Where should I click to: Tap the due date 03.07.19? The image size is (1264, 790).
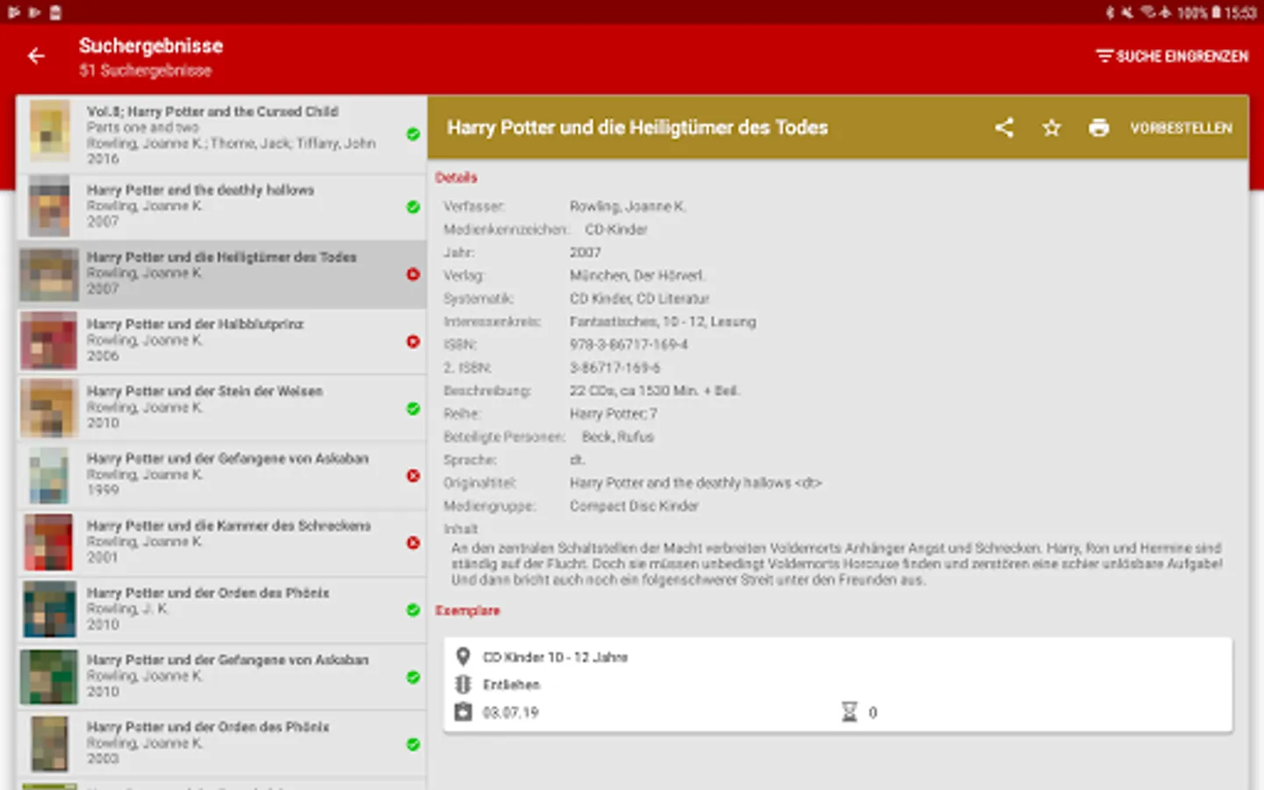click(x=511, y=712)
